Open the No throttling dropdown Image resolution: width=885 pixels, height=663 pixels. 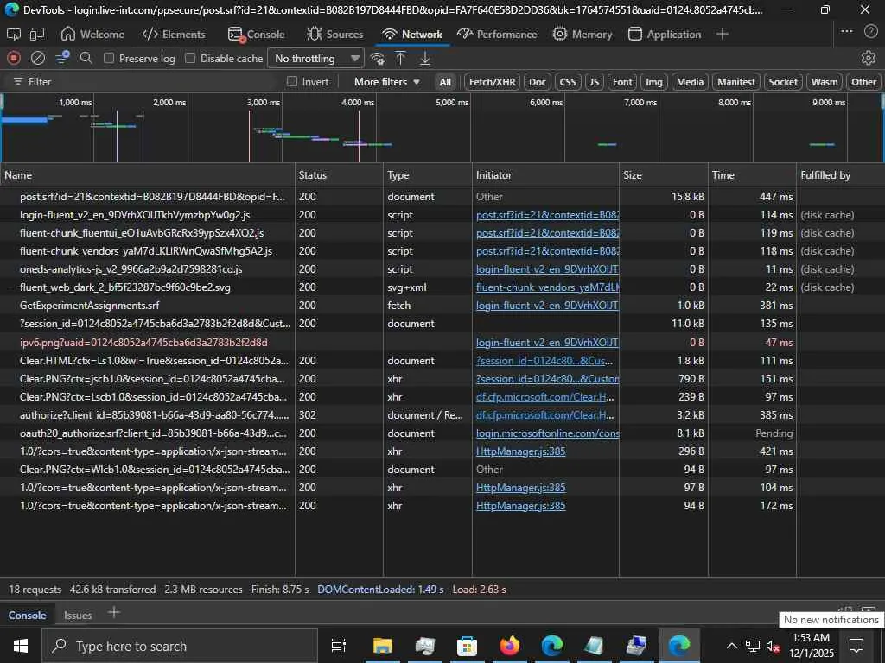(x=316, y=58)
